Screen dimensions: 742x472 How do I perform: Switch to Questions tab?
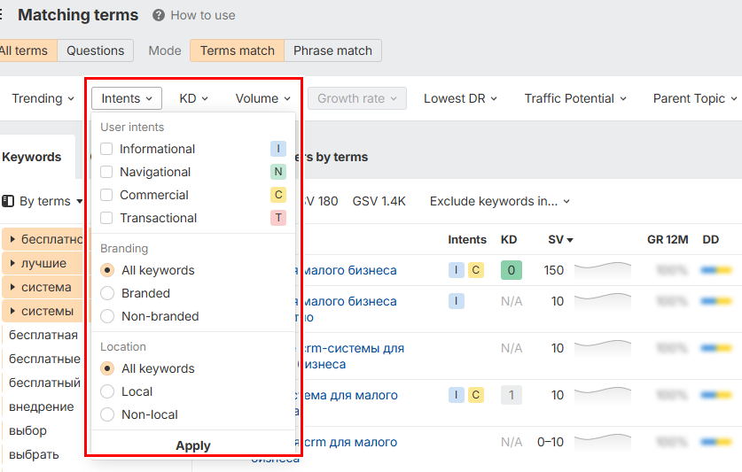(x=95, y=50)
